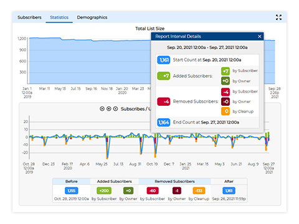The image size is (299, 224).
Task: Click the 'May 25' label on lower chart axis
Action: [102, 164]
